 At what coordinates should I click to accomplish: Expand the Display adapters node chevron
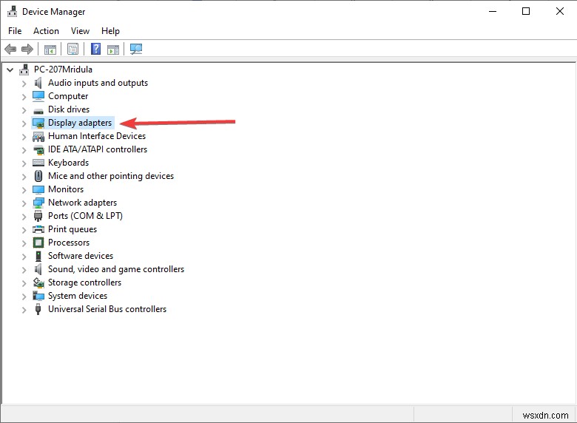(24, 123)
